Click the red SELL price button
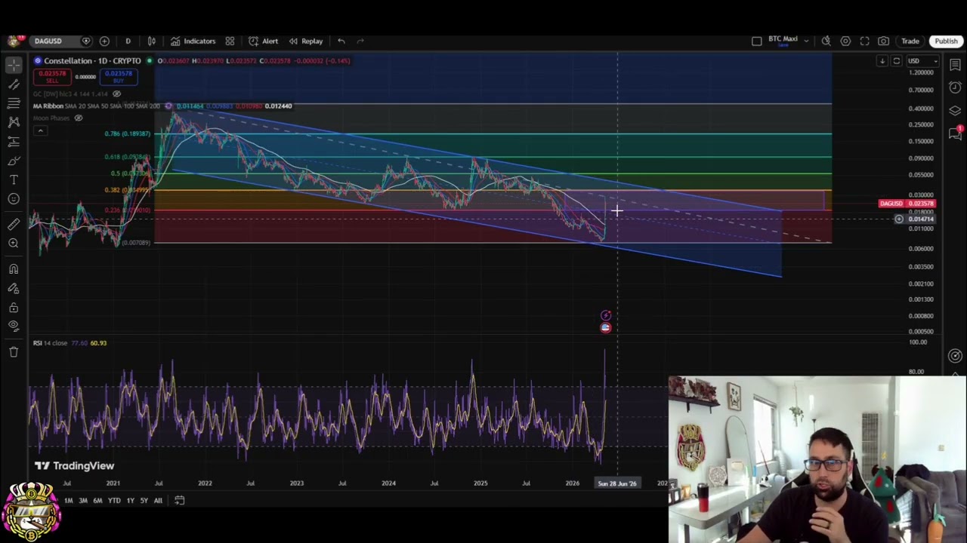The image size is (967, 543). point(52,76)
